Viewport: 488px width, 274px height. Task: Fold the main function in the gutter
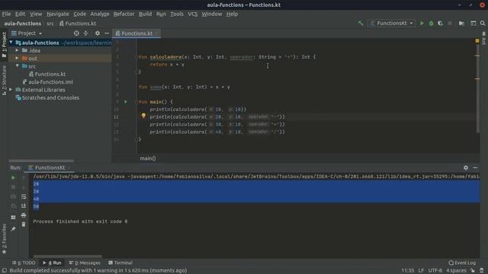pyautogui.click(x=136, y=102)
